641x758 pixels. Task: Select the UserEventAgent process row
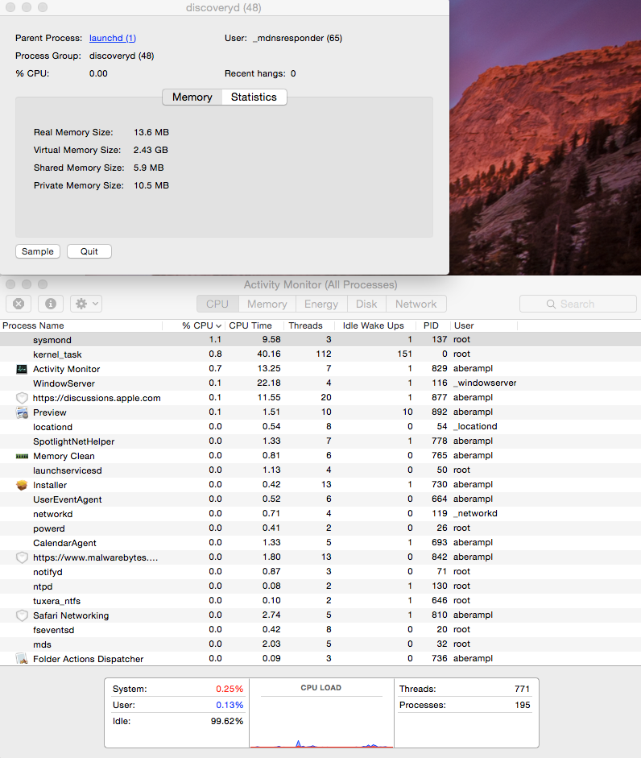(320, 499)
